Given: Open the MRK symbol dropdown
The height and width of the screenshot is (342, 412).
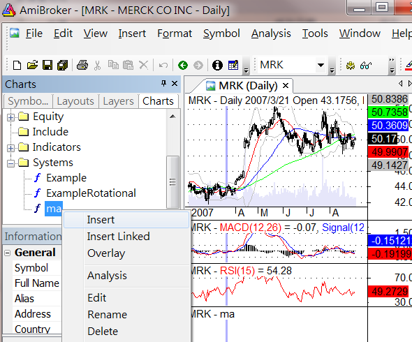Looking at the screenshot, I should [x=321, y=65].
